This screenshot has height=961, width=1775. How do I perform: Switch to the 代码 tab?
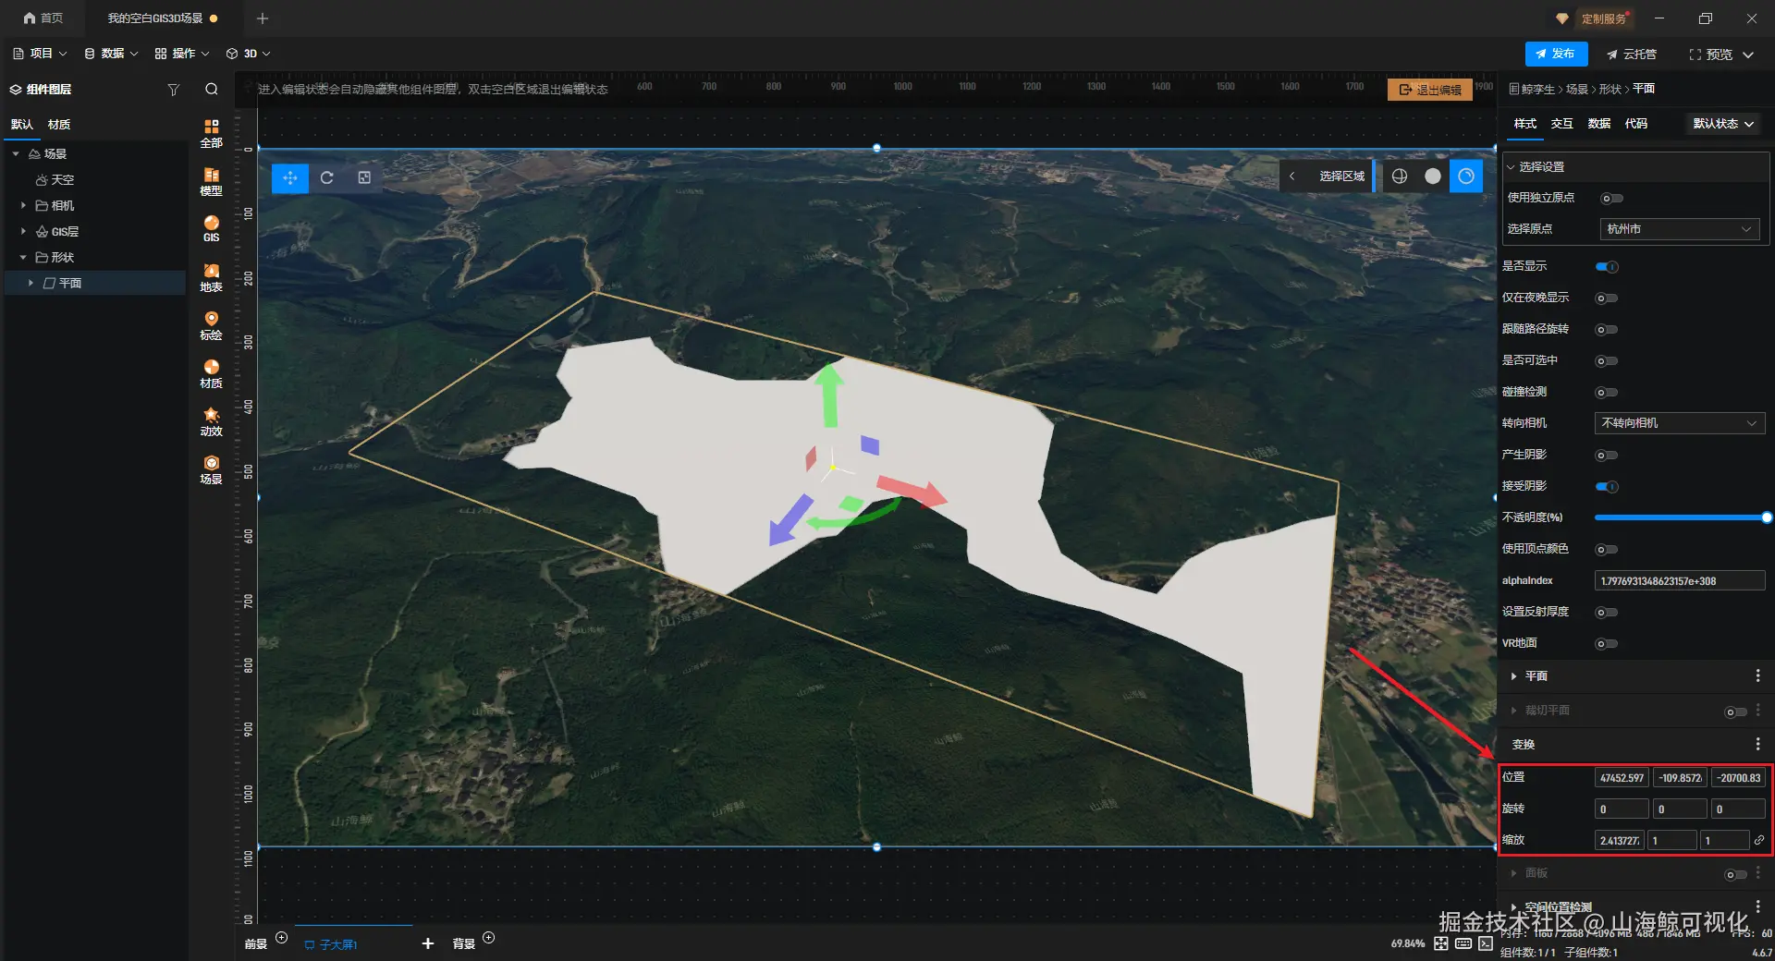(1636, 124)
